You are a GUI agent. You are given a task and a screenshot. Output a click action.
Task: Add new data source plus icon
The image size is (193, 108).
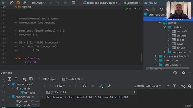(x=147, y=9)
